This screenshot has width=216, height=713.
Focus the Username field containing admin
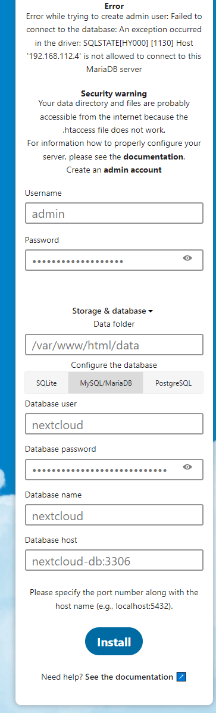[x=114, y=214]
